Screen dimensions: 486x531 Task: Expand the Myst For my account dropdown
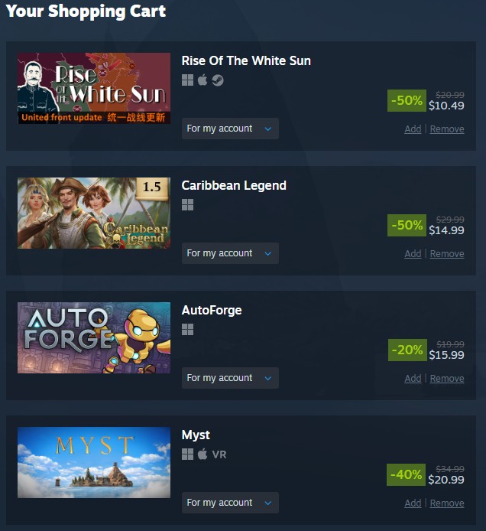(x=230, y=502)
